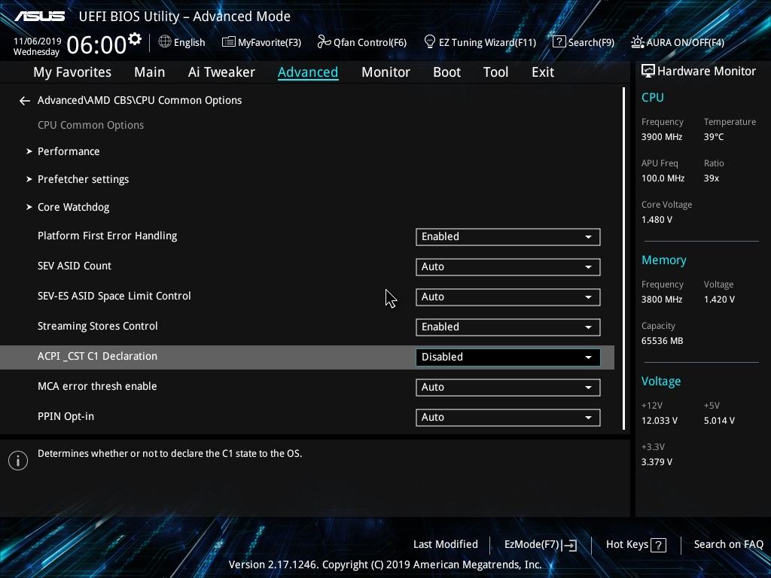
Task: Select SEV-ES ASID Space Limit Control label
Action: click(114, 296)
